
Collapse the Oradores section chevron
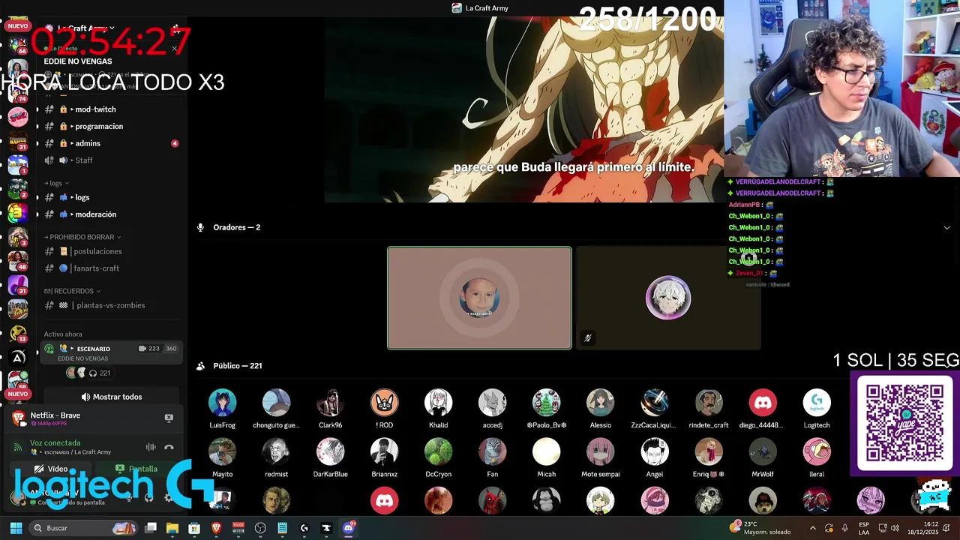(x=946, y=227)
